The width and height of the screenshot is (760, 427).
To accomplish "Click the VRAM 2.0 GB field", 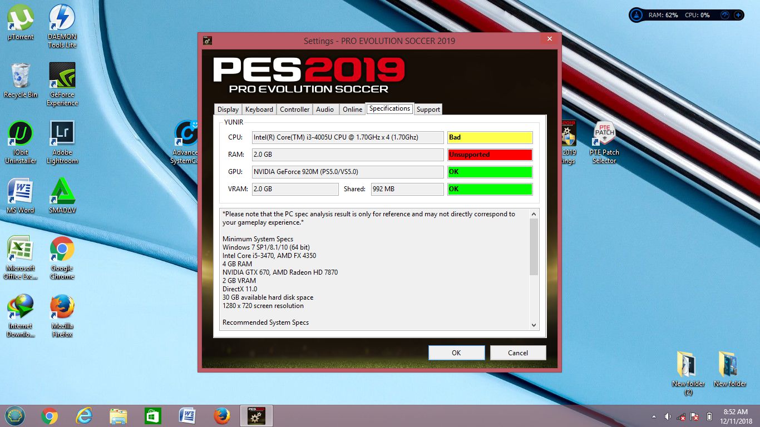I will coord(295,189).
